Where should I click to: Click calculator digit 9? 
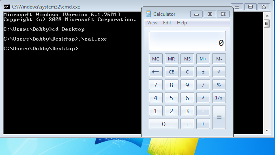point(187,85)
